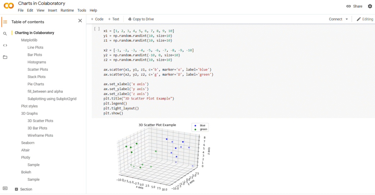This screenshot has height=195, width=375.
Task: Jump to 3D Graphs section
Action: coord(29,113)
